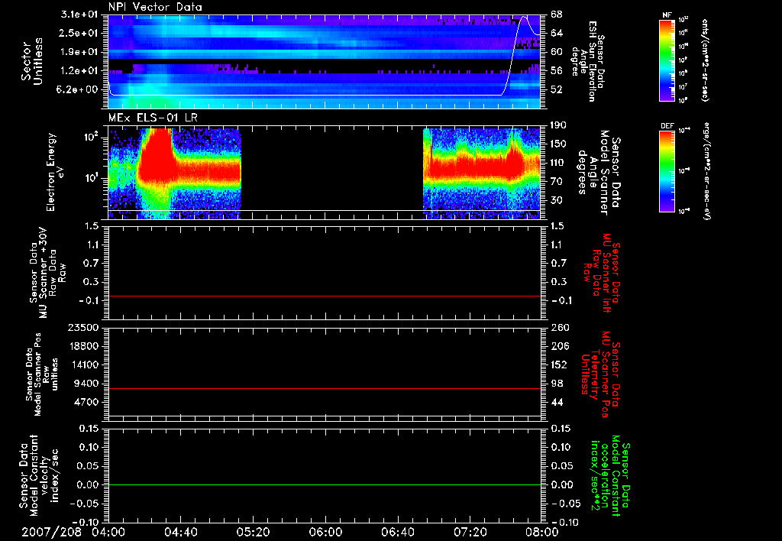Click the 'cnts/(cm**2-sr-sec)' colorbar unit label
The image size is (782, 541).
(x=705, y=60)
